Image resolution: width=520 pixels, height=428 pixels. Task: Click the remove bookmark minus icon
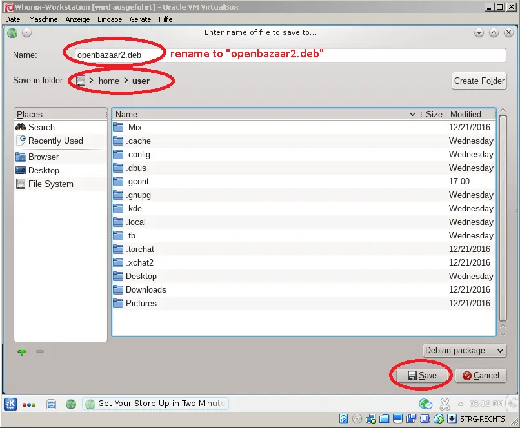[x=40, y=351]
